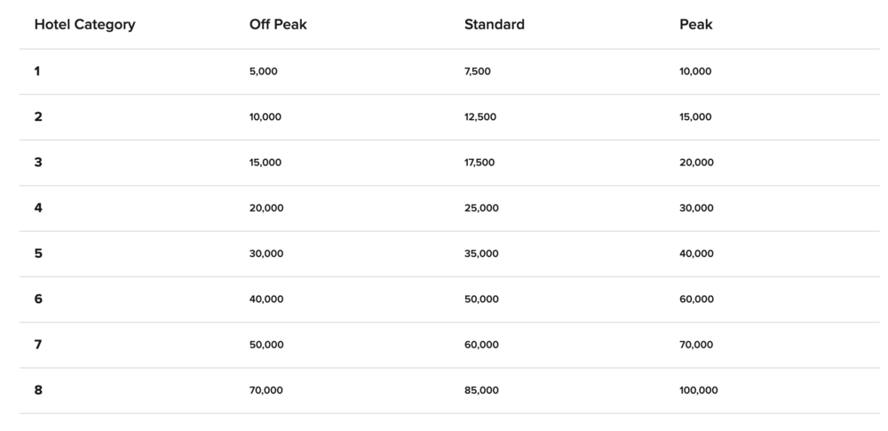Click the 100,000 Peak value

pos(698,390)
